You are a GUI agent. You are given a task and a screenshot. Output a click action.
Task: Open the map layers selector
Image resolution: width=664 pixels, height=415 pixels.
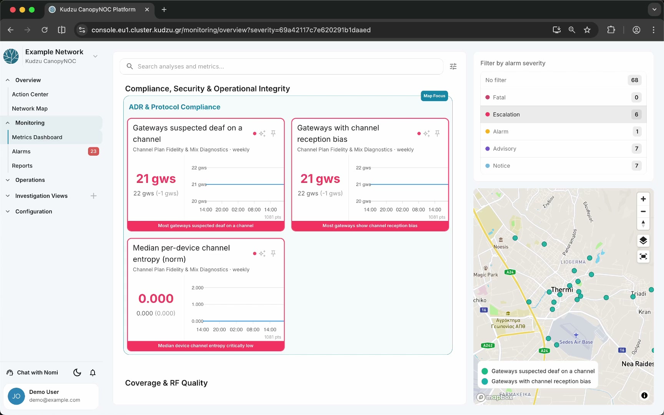tap(643, 241)
